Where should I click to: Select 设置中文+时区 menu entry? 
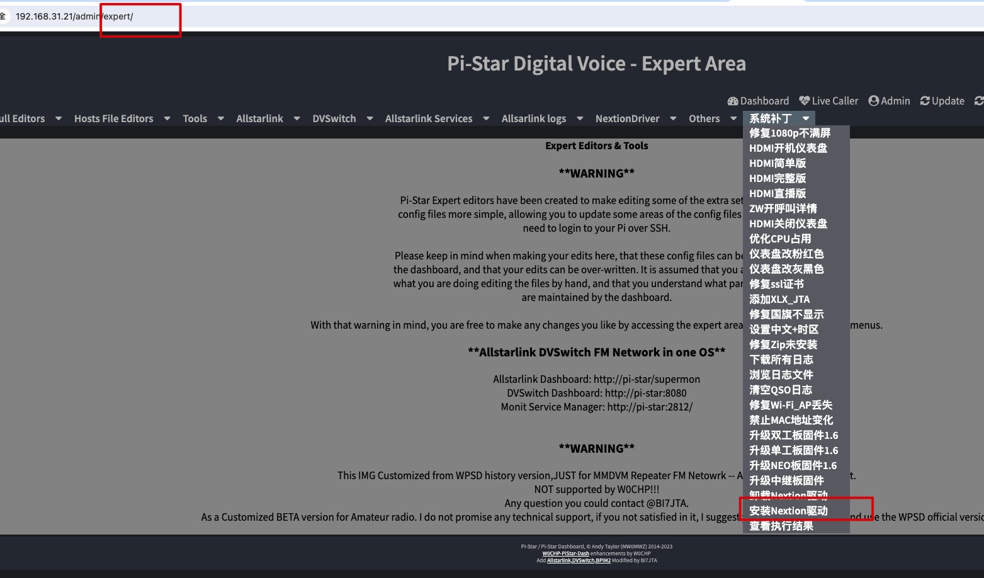(784, 329)
